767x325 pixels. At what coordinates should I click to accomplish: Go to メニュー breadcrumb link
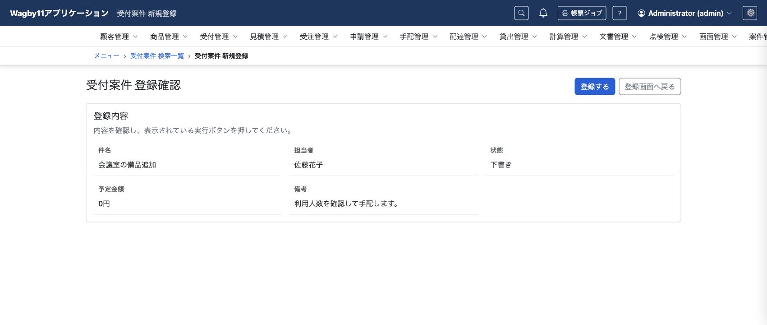click(x=106, y=56)
